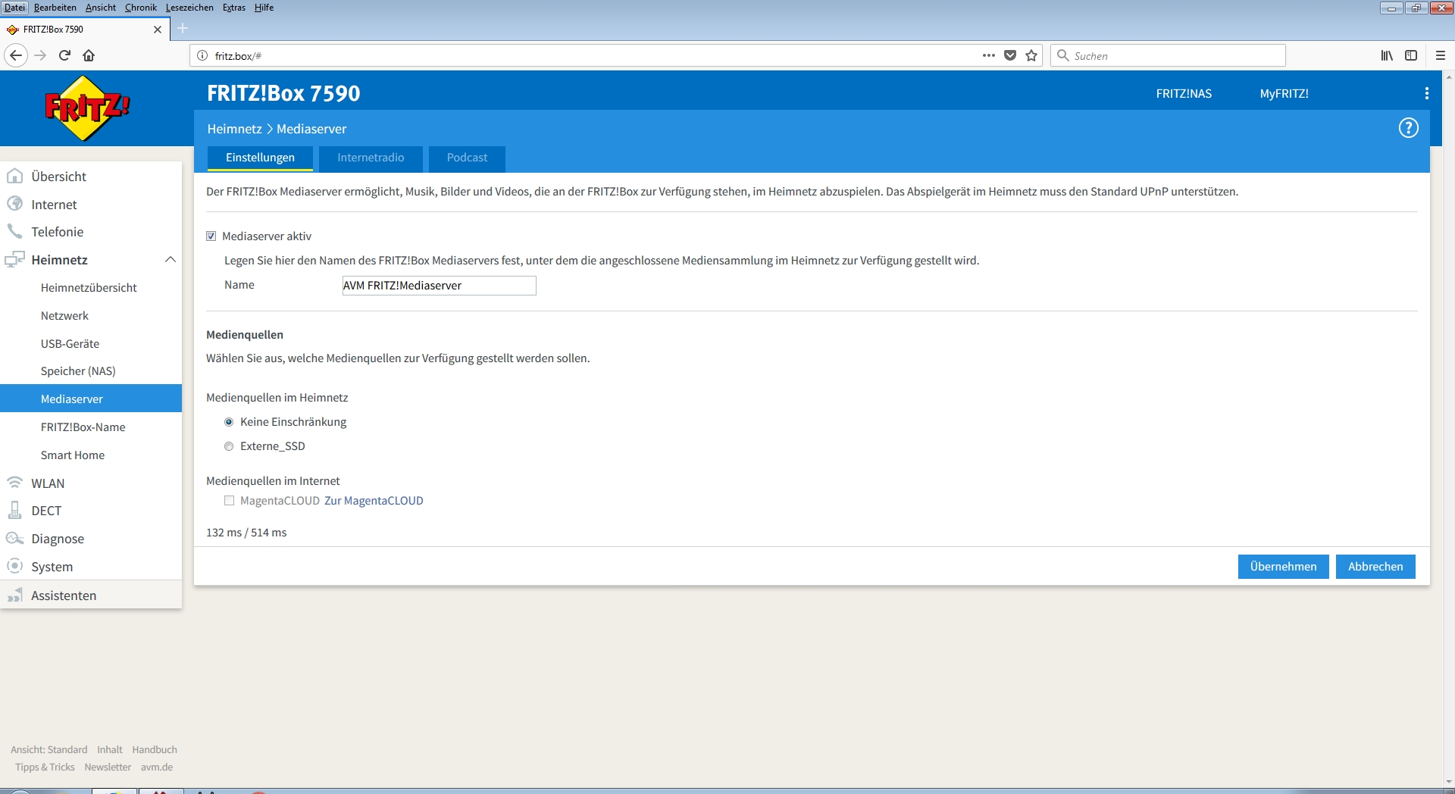
Task: Bookmark this page with the star icon
Action: pos(1031,55)
